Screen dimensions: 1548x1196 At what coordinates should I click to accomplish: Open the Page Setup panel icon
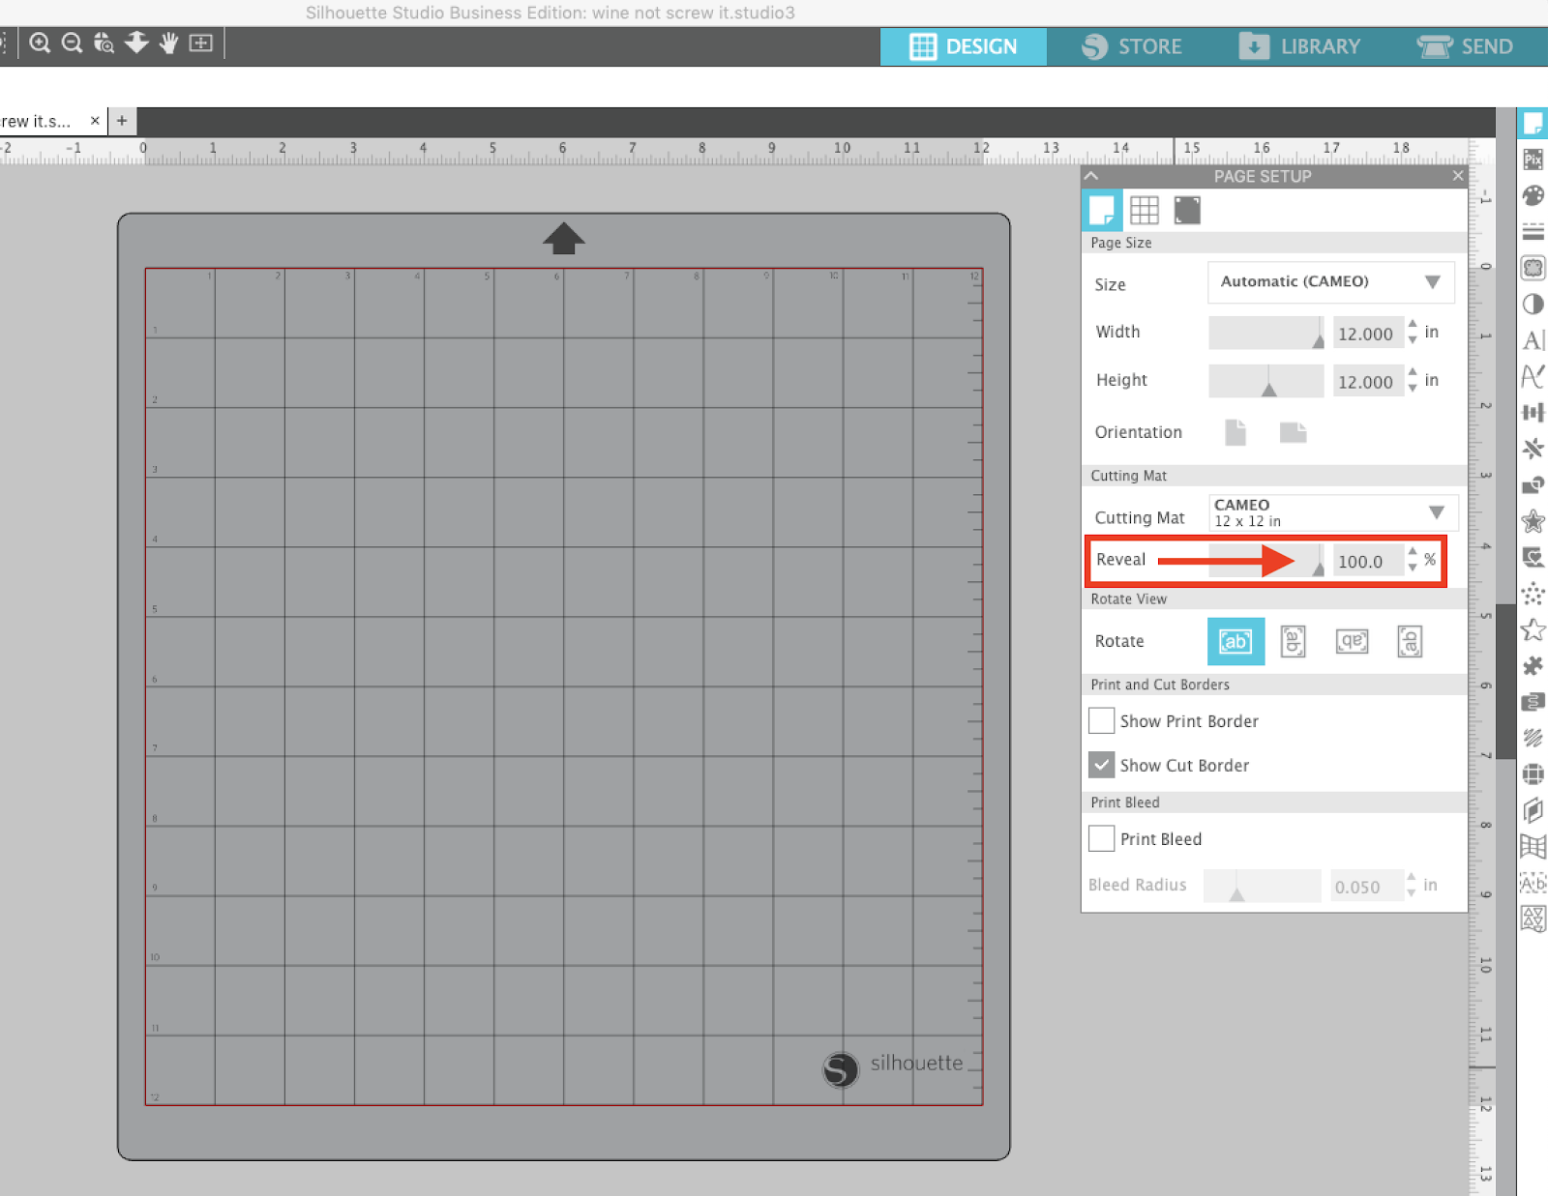(x=1533, y=122)
